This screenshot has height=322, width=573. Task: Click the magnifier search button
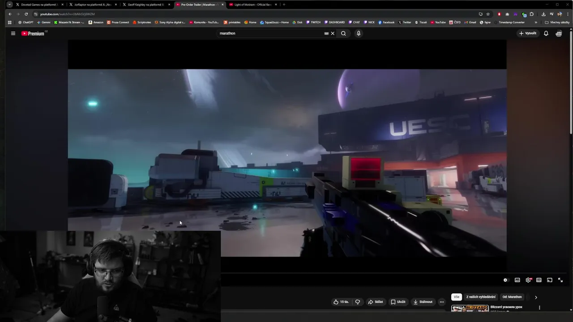pos(343,34)
